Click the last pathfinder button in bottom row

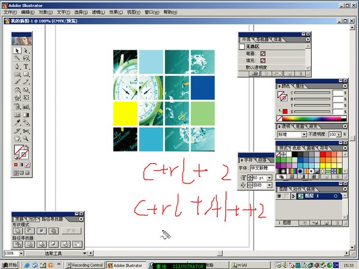click(x=77, y=244)
